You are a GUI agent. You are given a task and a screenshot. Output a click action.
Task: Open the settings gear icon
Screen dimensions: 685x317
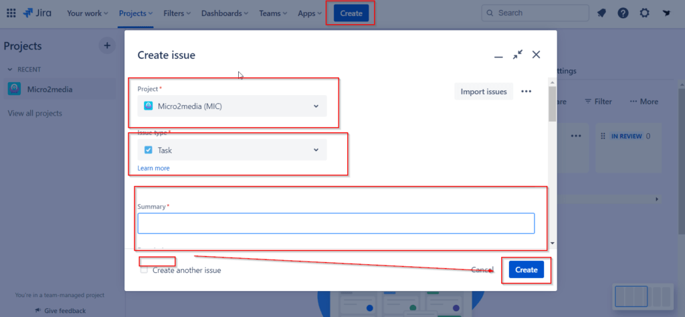[x=644, y=13]
